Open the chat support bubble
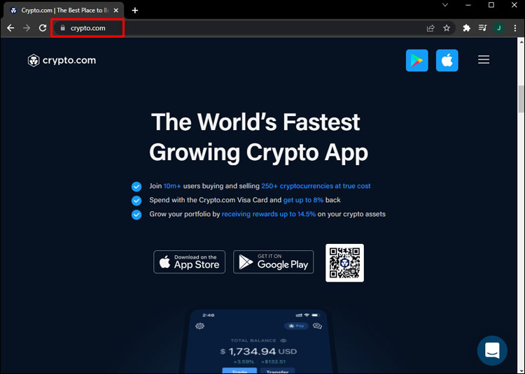Screen dimensions: 525x374 [492, 351]
